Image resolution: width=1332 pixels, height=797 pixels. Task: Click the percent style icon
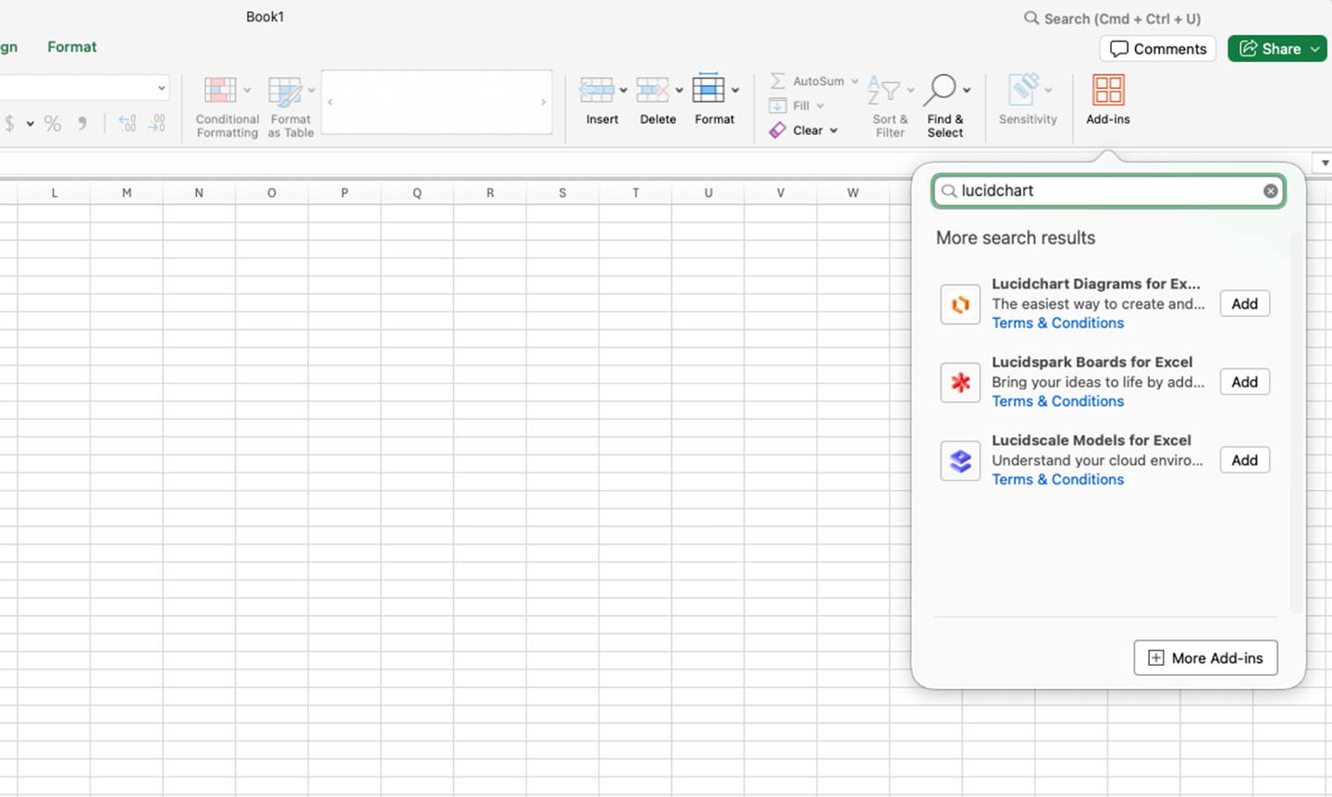tap(53, 124)
